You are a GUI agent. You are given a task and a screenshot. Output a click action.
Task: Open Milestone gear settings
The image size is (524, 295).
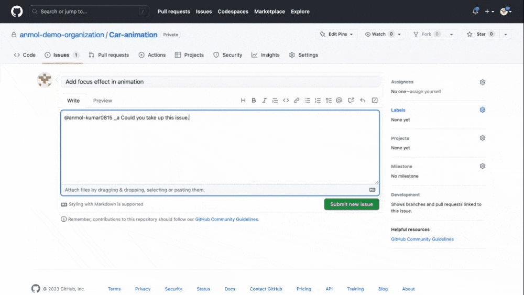(482, 166)
